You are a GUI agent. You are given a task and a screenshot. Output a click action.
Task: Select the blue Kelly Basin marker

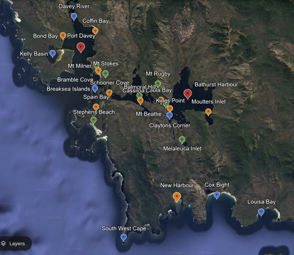point(52,54)
